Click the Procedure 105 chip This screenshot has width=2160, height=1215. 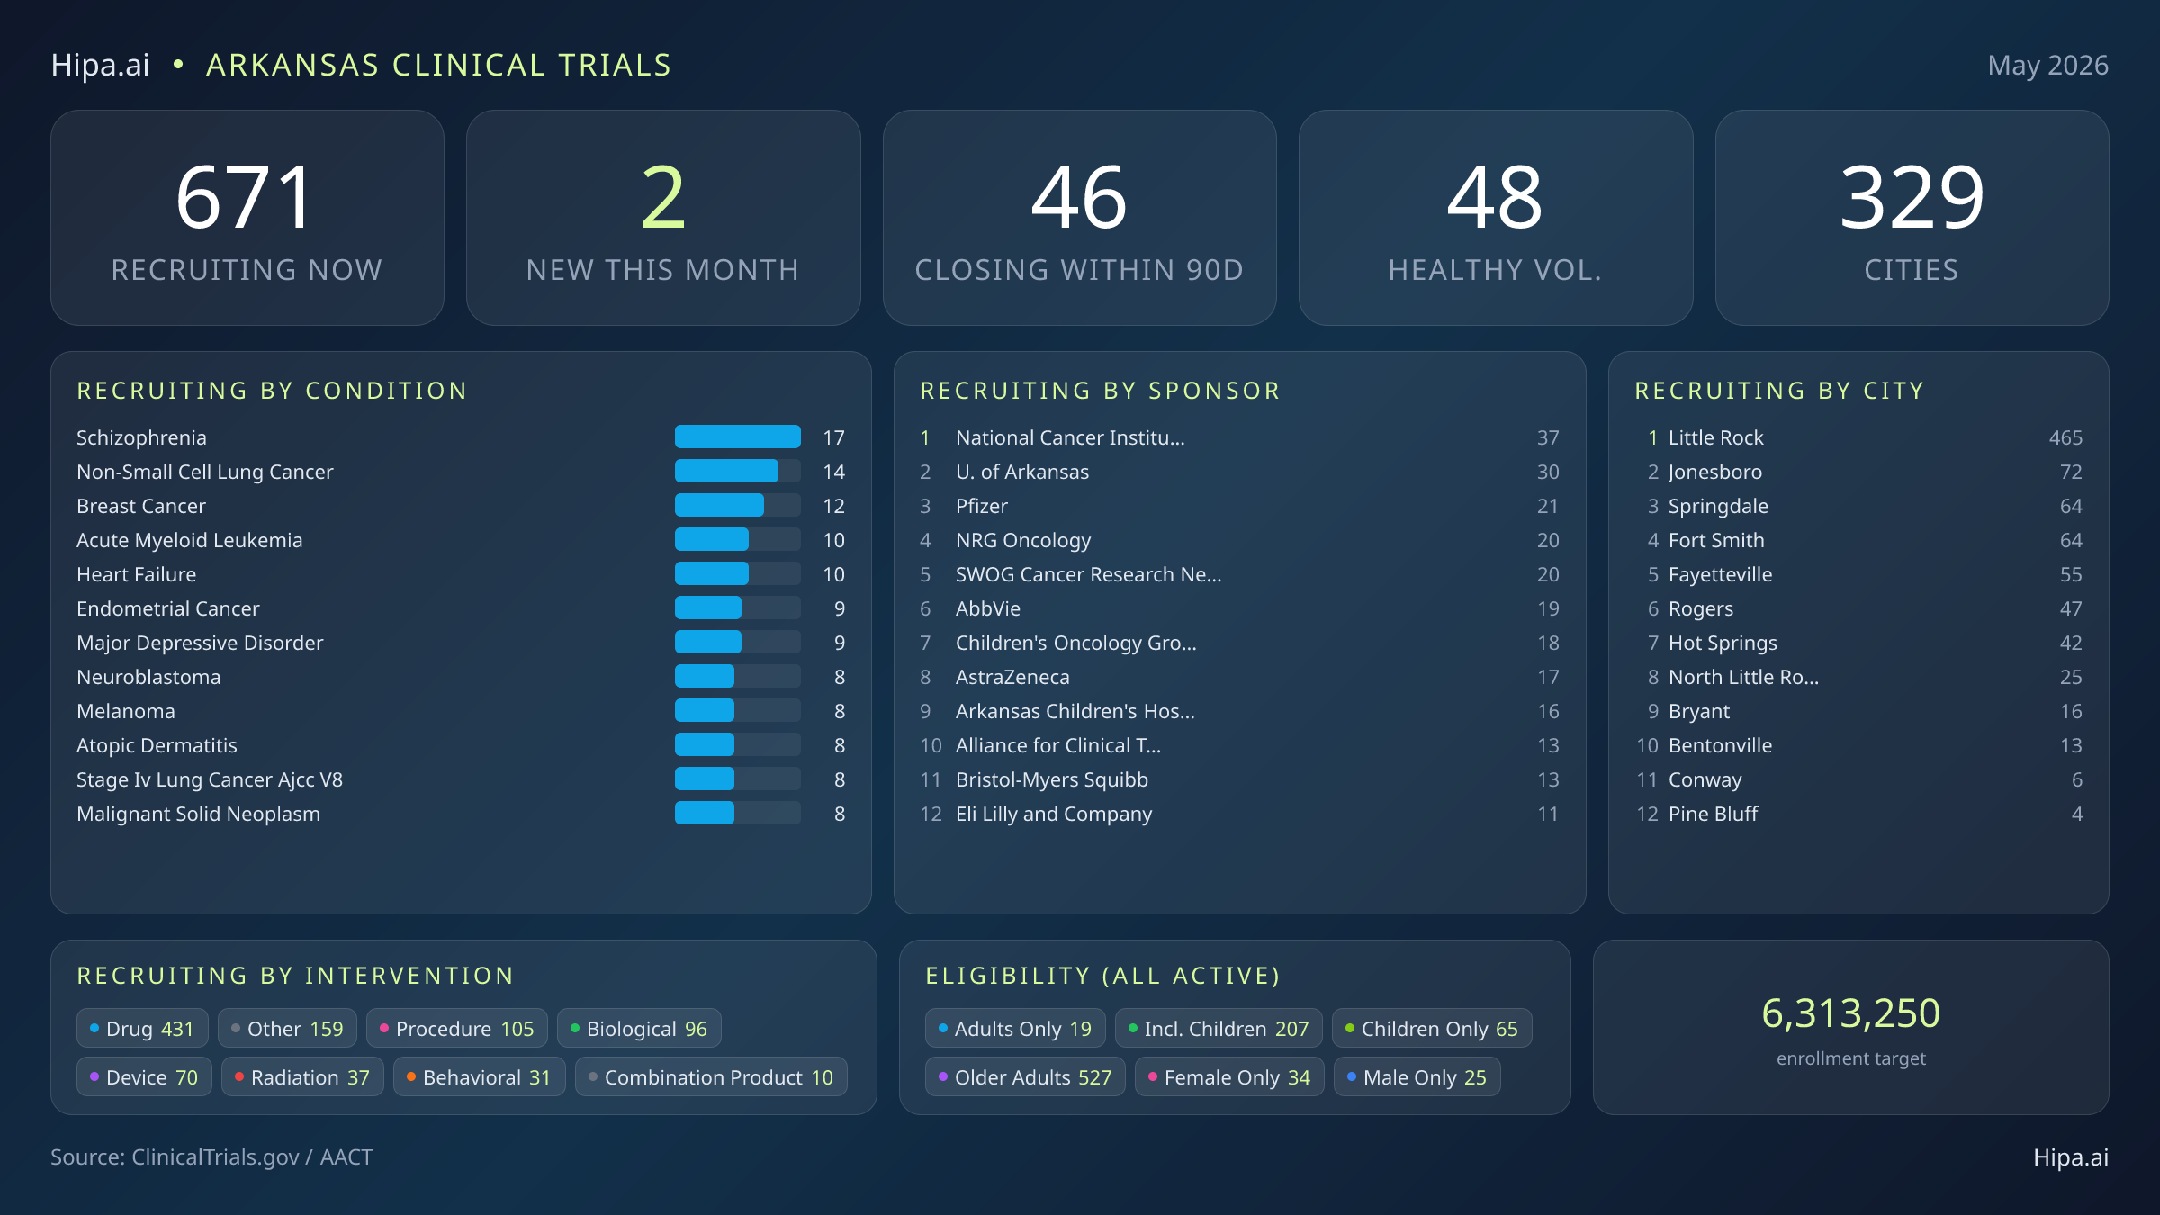[x=457, y=1028]
